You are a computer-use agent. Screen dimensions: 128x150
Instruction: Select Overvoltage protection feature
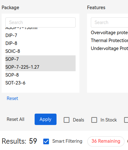point(110,33)
